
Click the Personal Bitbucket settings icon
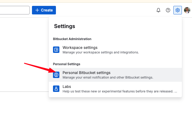(x=56, y=75)
